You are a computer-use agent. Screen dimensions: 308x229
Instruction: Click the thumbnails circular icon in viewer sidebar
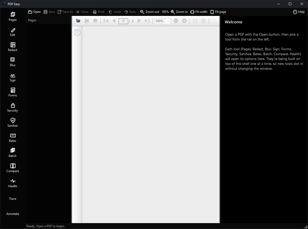click(x=77, y=32)
